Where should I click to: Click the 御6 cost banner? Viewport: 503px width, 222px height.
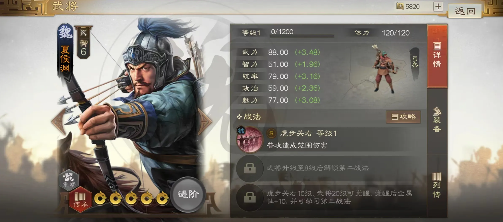84,42
